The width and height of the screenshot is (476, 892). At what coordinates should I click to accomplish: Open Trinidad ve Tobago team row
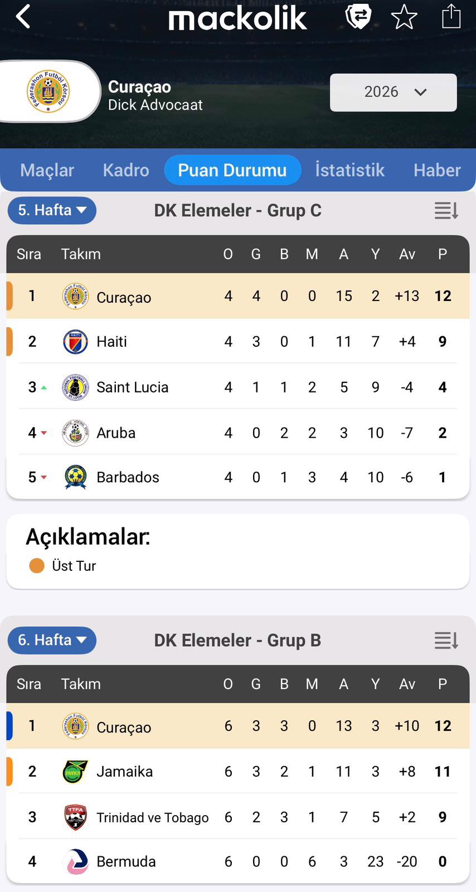point(152,817)
